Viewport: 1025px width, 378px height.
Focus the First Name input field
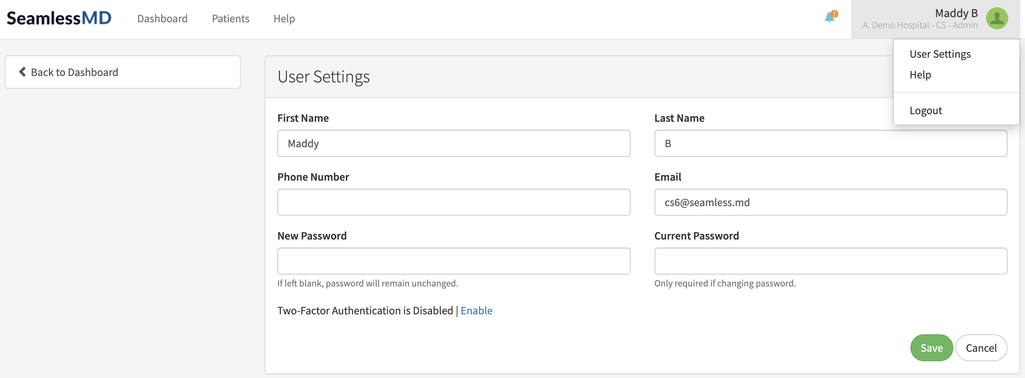point(454,143)
